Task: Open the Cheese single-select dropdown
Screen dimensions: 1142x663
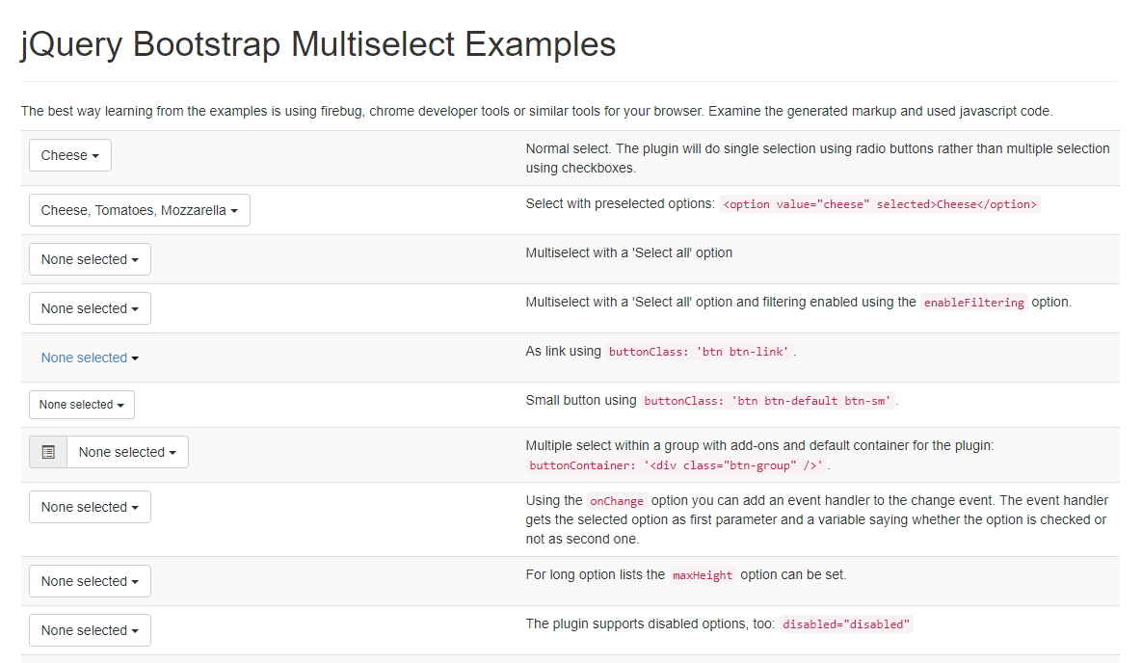Action: (x=70, y=155)
